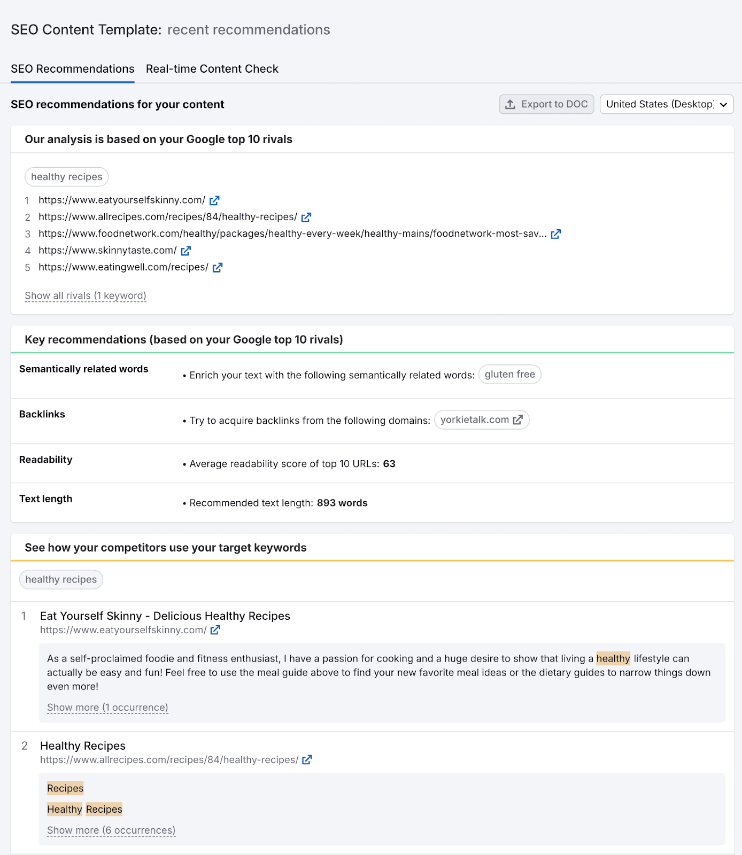Open skinnytaste.com using the external link icon
Viewport: 742px width, 855px height.
click(186, 250)
